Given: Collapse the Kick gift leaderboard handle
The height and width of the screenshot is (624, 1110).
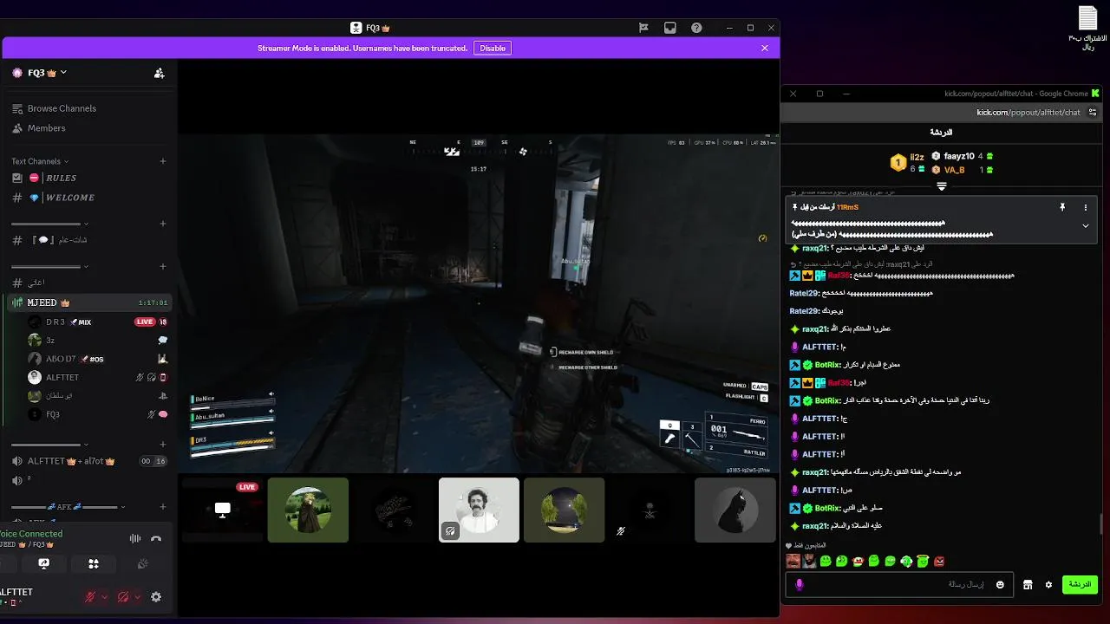Looking at the screenshot, I should click(942, 186).
